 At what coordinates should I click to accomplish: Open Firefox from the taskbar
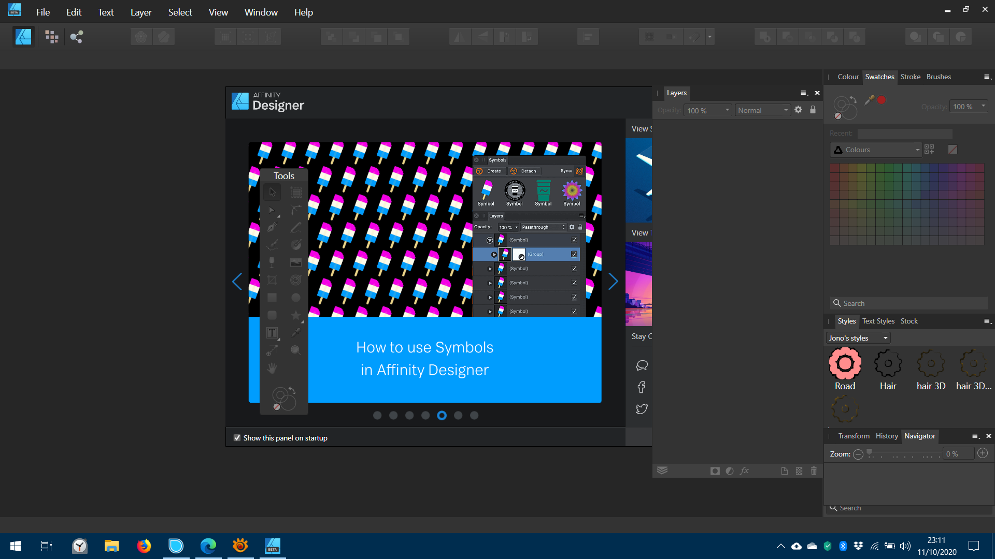coord(144,546)
